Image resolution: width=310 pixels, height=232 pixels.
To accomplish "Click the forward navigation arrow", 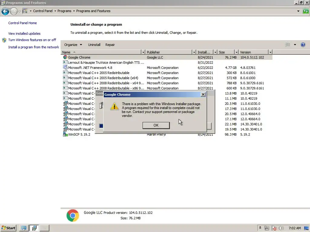I will (14, 11).
